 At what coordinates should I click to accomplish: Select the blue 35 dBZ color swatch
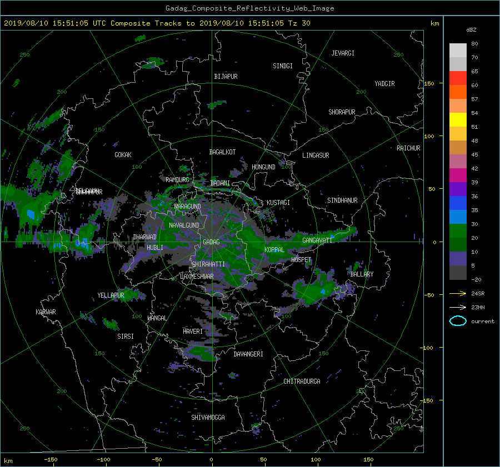[x=458, y=203]
